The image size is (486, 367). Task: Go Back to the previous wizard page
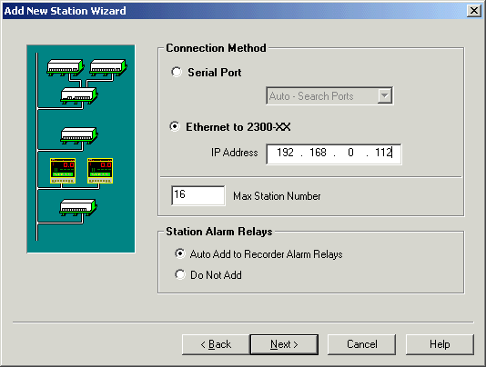pos(216,344)
